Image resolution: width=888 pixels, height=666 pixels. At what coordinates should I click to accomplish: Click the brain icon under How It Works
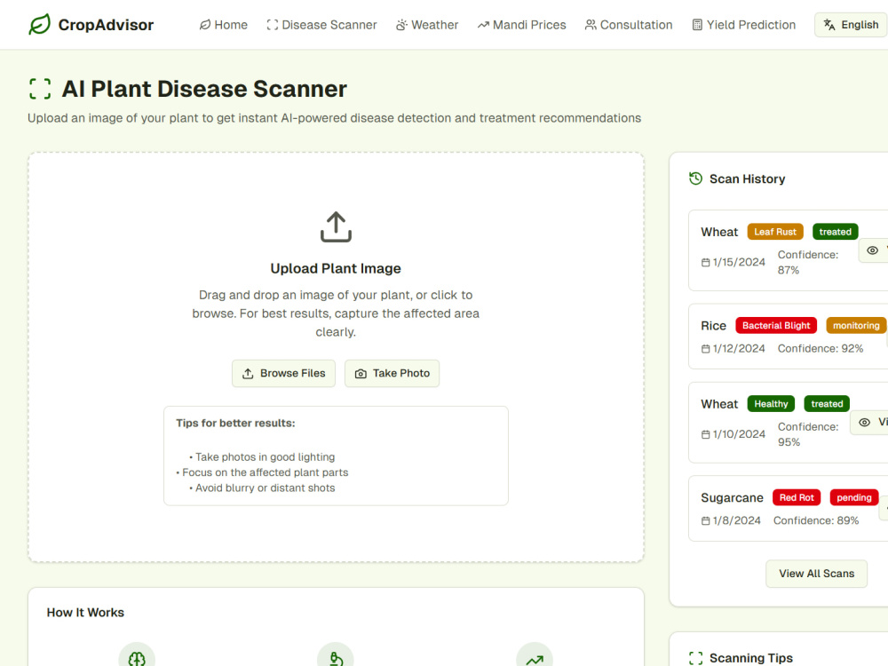coord(137,659)
